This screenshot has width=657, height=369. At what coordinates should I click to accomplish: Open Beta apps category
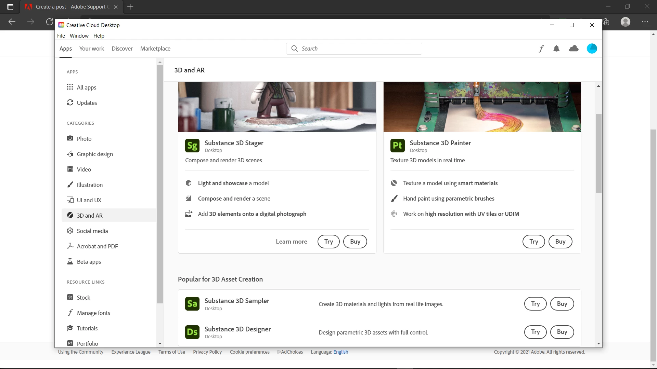click(x=89, y=262)
